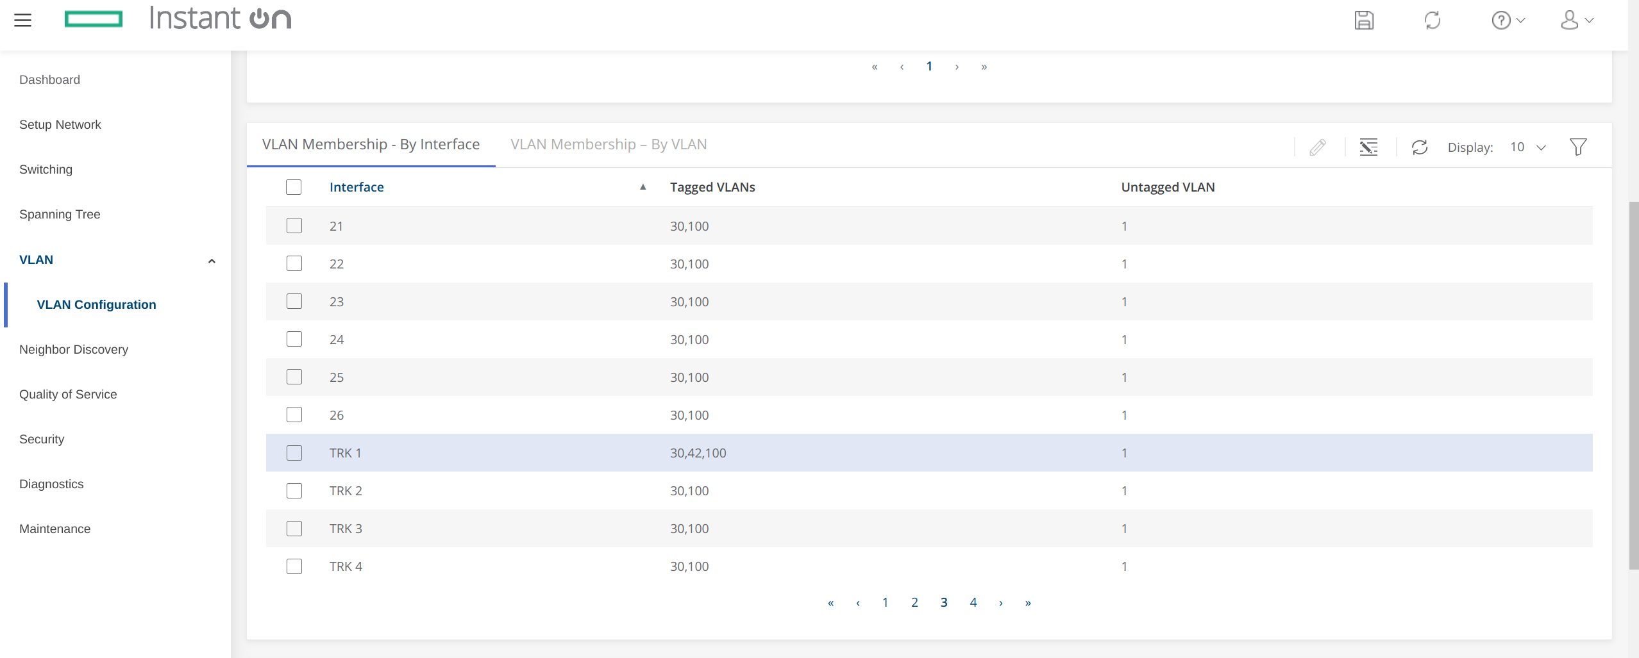This screenshot has height=658, width=1639.
Task: Click the filter funnel icon
Action: (x=1578, y=147)
